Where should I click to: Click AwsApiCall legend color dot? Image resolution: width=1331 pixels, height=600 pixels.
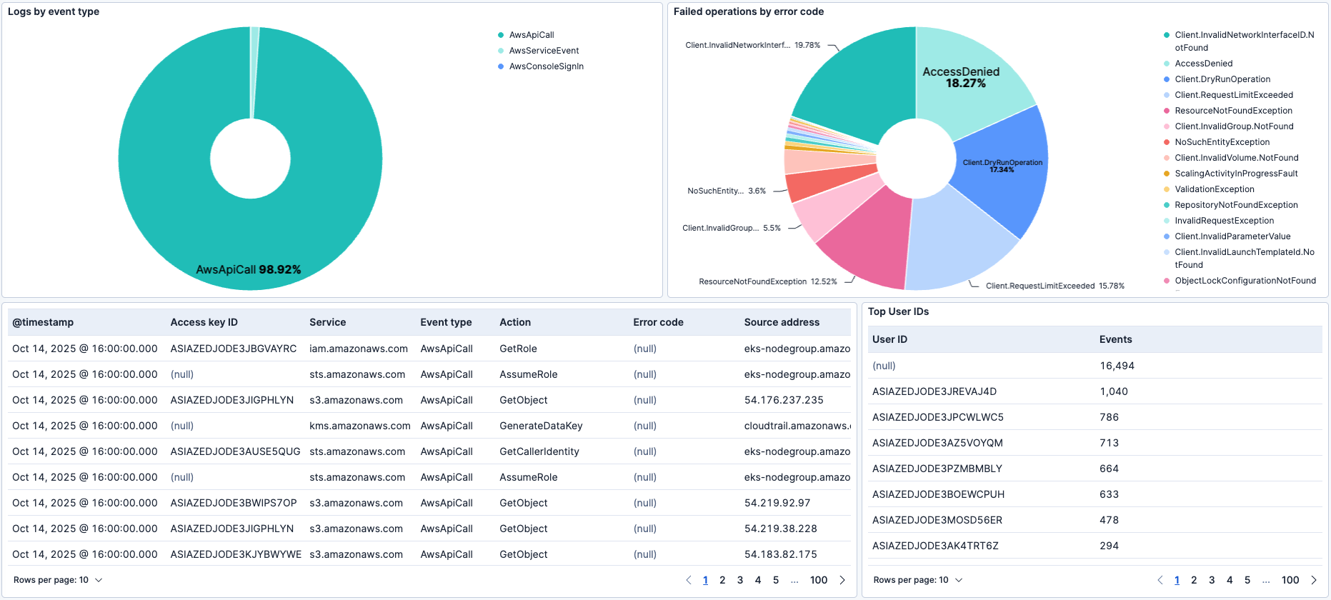[501, 35]
